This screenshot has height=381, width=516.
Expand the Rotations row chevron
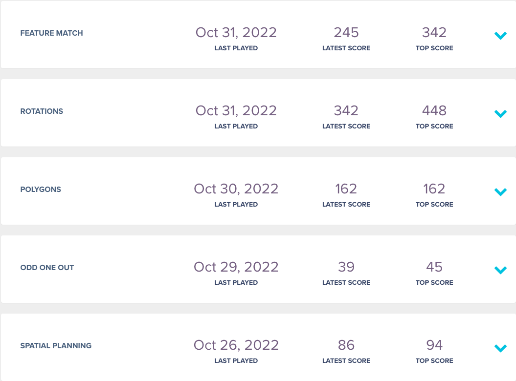(x=500, y=114)
